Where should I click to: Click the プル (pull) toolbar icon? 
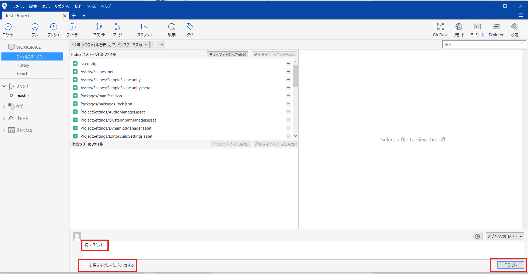tap(35, 30)
